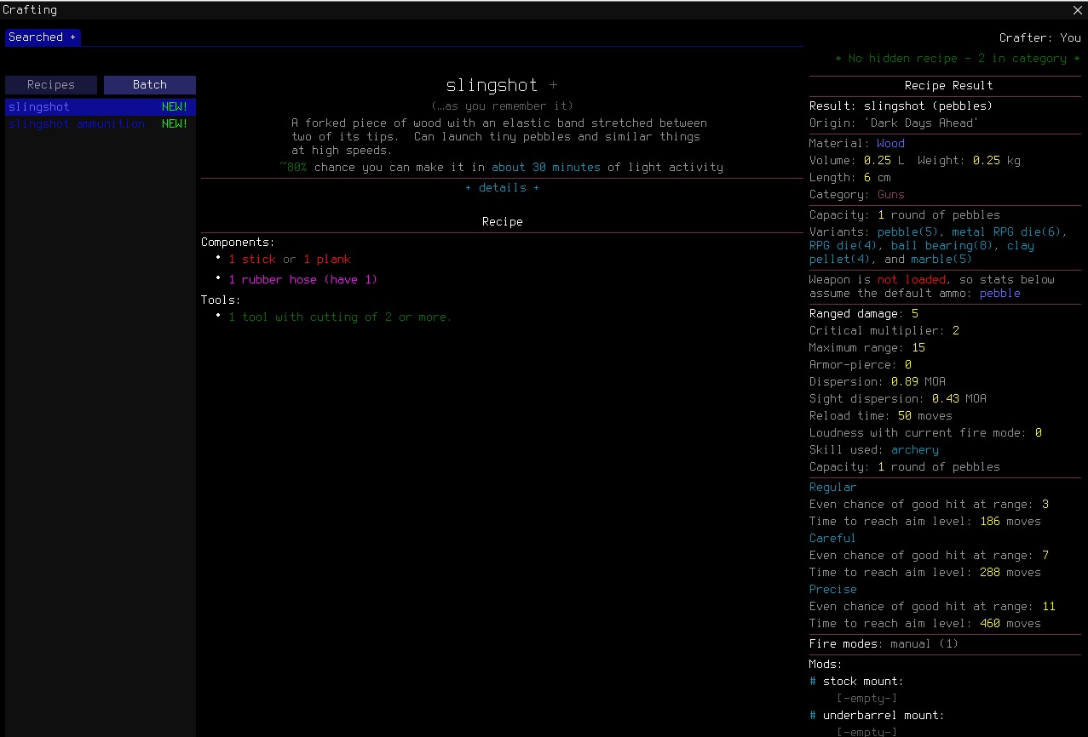Click 'Origin: Dark Days Ahead' line
This screenshot has height=737, width=1088.
(x=895, y=123)
